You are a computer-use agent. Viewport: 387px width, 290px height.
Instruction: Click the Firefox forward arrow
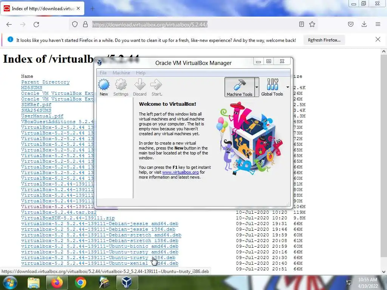point(23,25)
